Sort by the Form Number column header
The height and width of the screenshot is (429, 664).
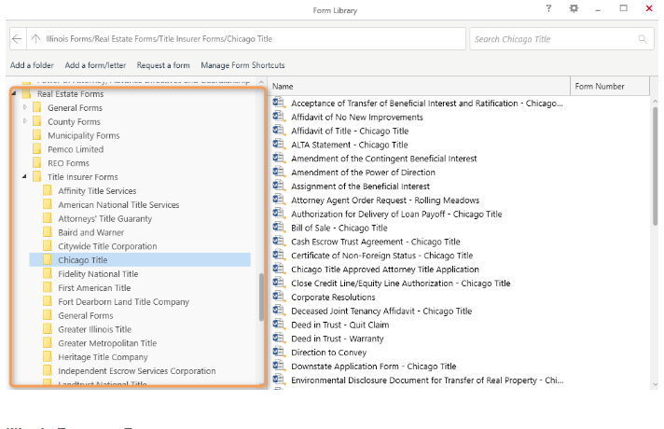610,87
